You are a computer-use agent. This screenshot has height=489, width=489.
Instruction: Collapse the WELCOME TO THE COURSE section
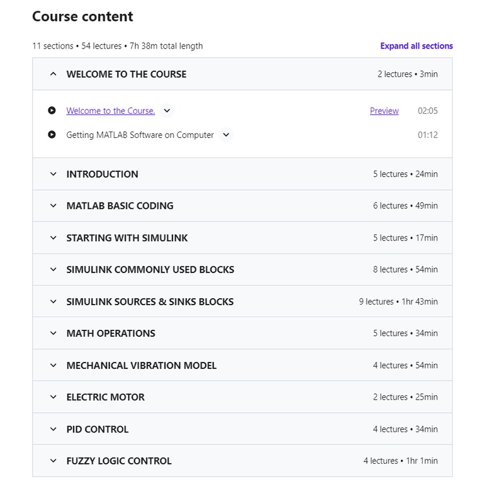[53, 74]
